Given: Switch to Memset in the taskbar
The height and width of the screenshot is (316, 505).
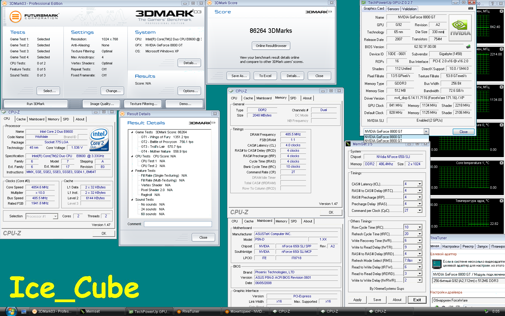Looking at the screenshot, I should 101,311.
